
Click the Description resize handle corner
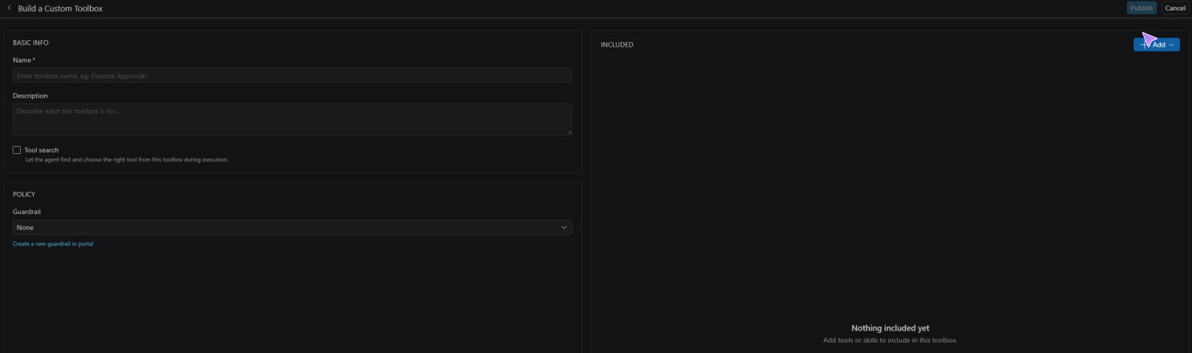pyautogui.click(x=569, y=132)
